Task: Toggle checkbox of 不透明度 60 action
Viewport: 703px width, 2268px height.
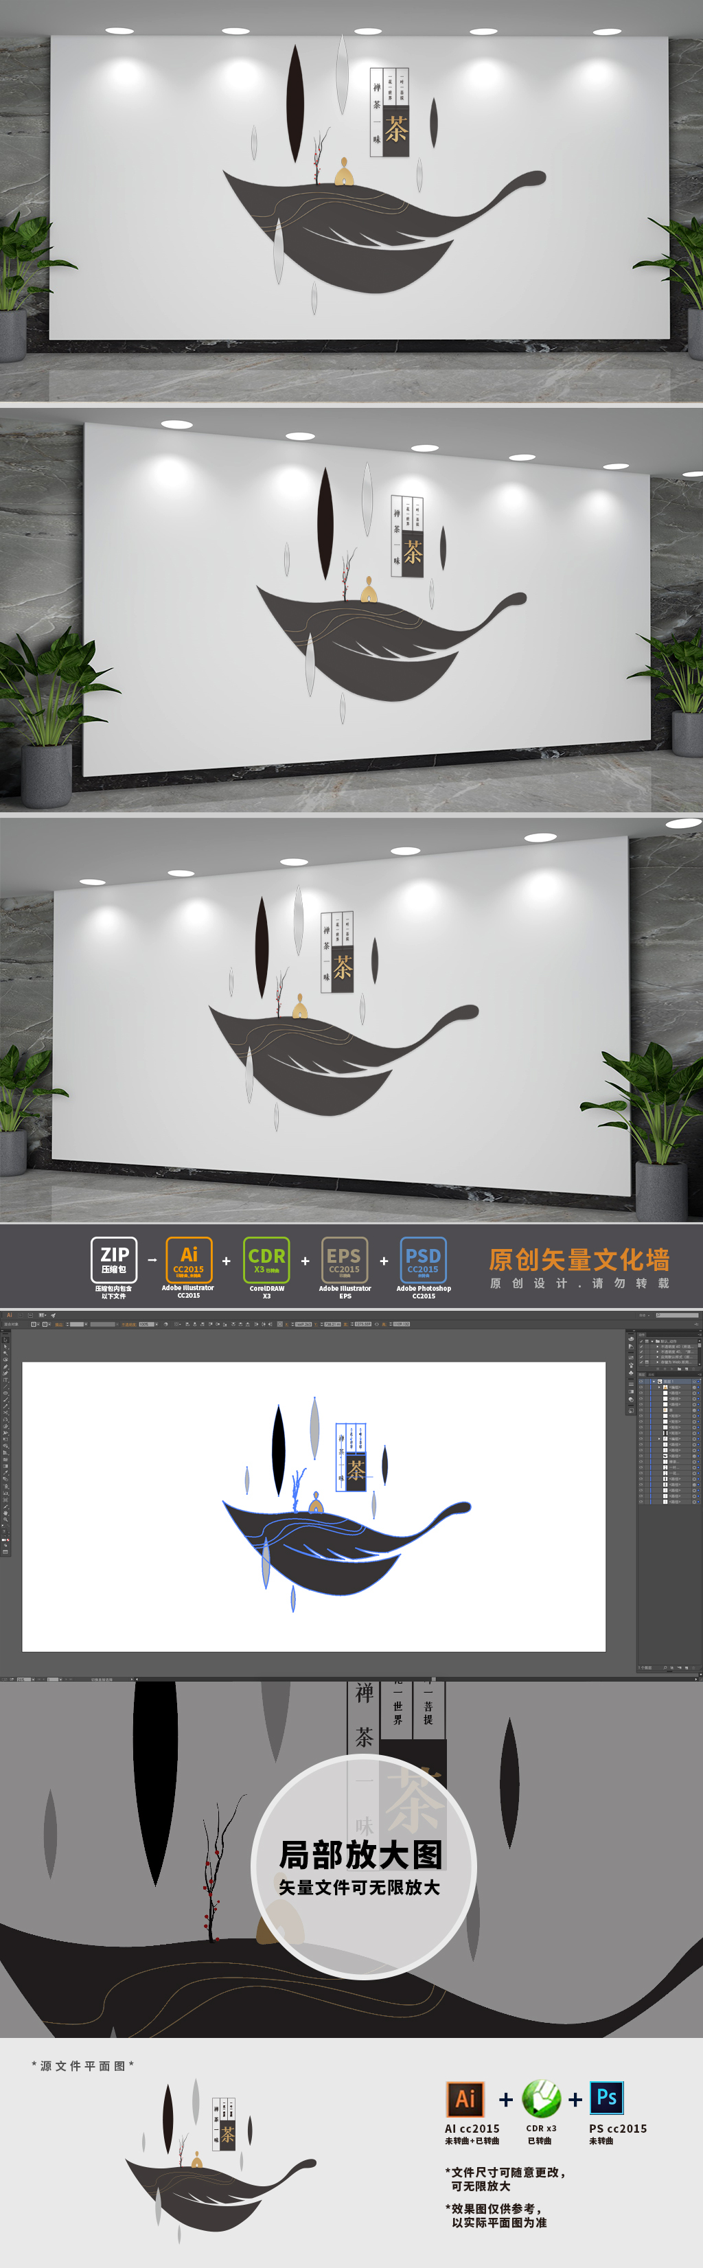Action: pyautogui.click(x=641, y=1347)
